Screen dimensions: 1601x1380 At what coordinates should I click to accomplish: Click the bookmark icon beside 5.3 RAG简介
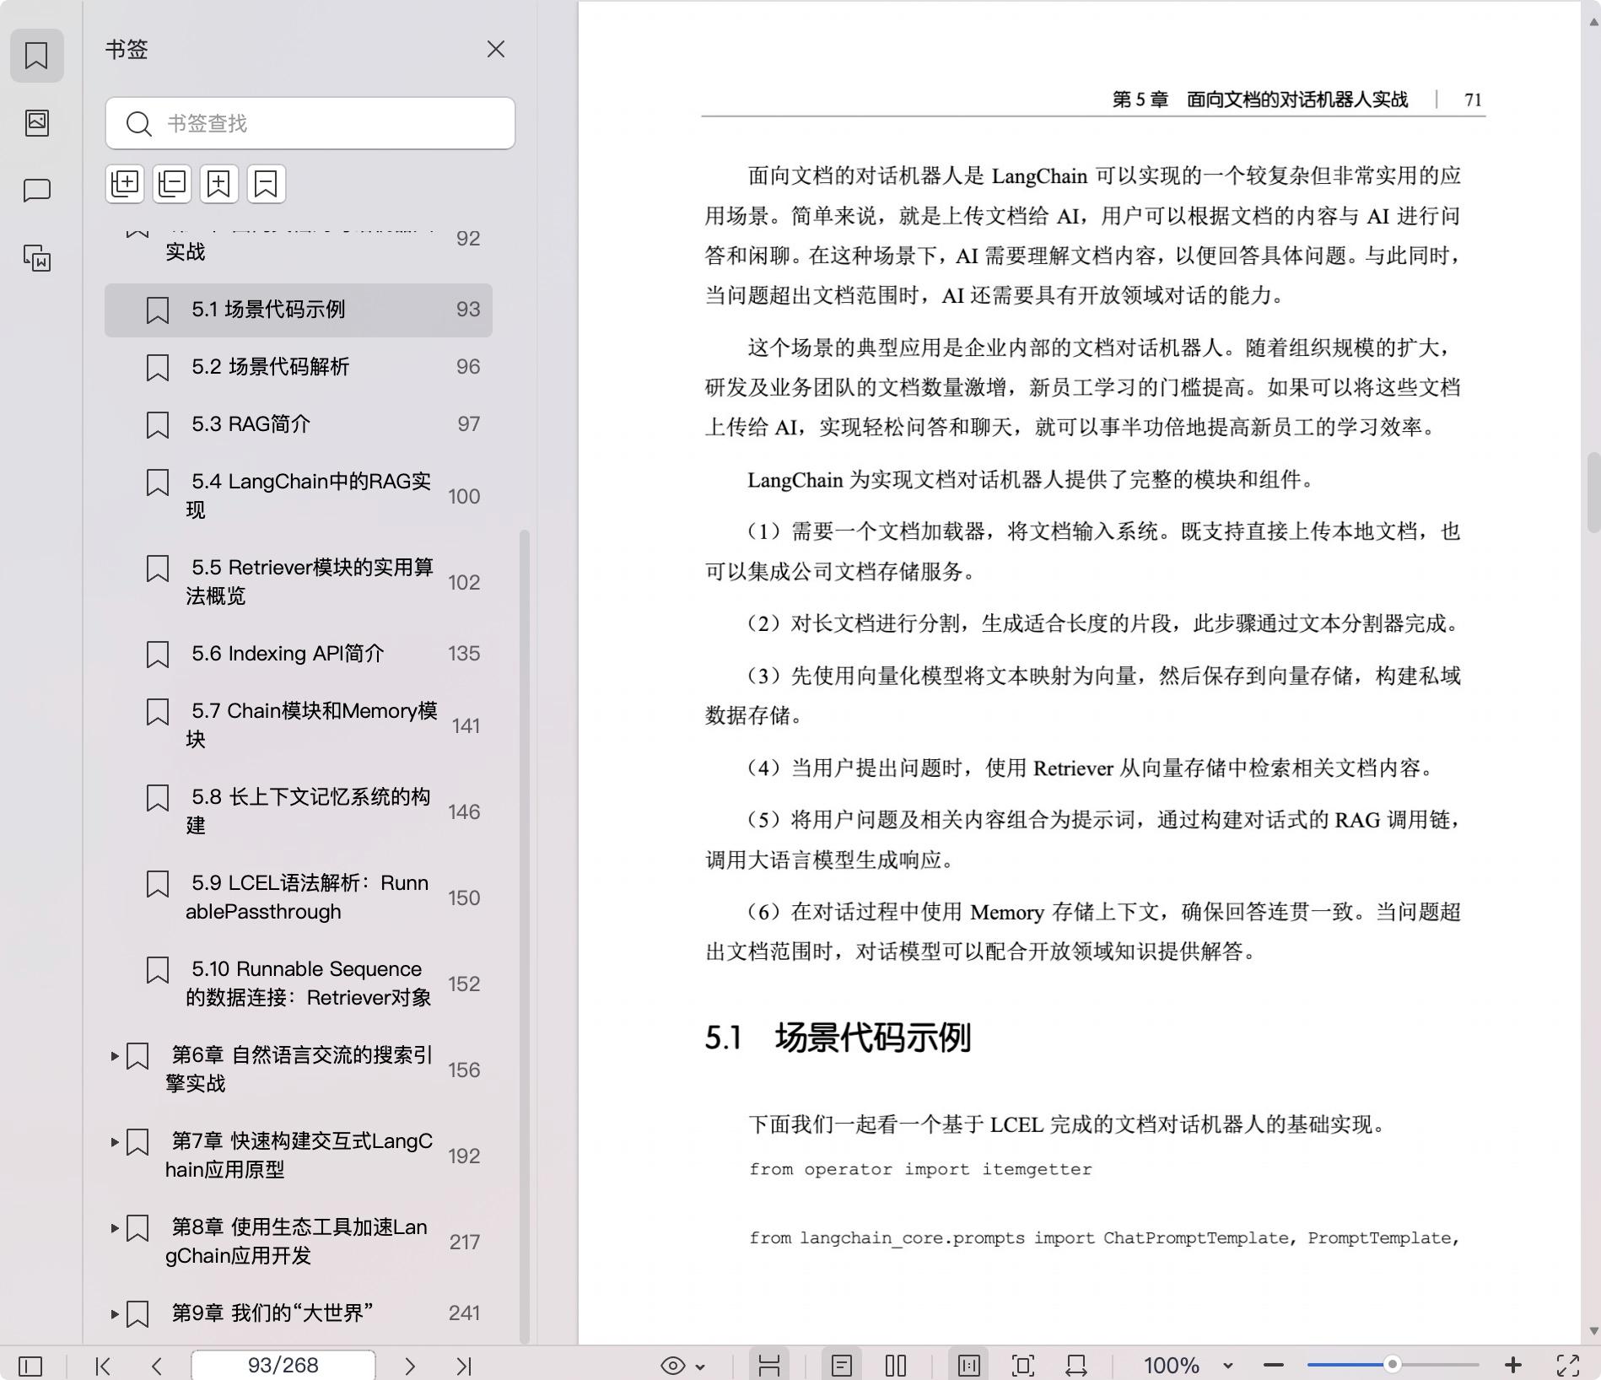[x=158, y=425]
